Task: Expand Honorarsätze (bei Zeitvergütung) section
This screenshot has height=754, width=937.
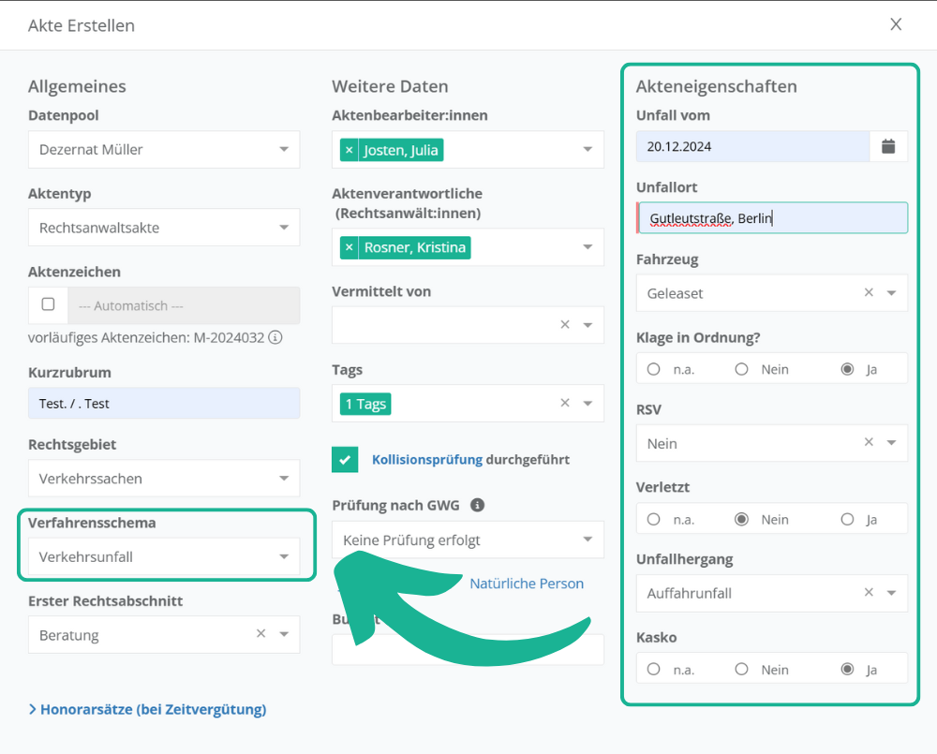Action: pyautogui.click(x=148, y=709)
